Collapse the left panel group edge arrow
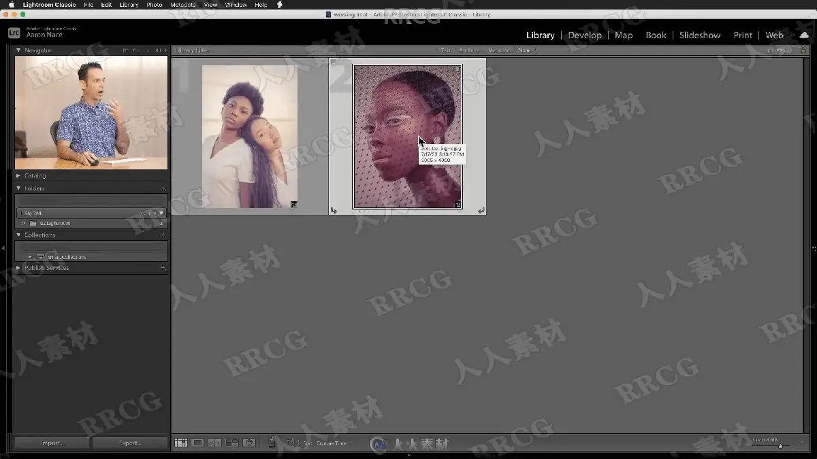This screenshot has width=817, height=459. coord(3,248)
